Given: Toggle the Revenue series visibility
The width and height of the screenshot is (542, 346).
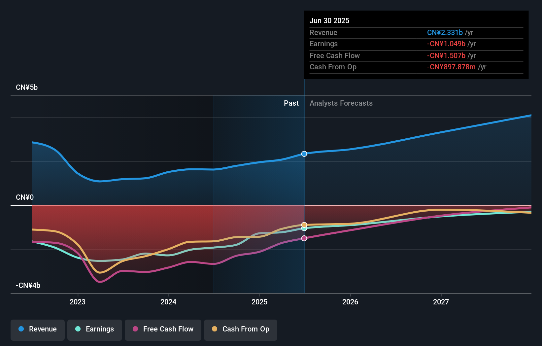Looking at the screenshot, I should click(x=37, y=329).
